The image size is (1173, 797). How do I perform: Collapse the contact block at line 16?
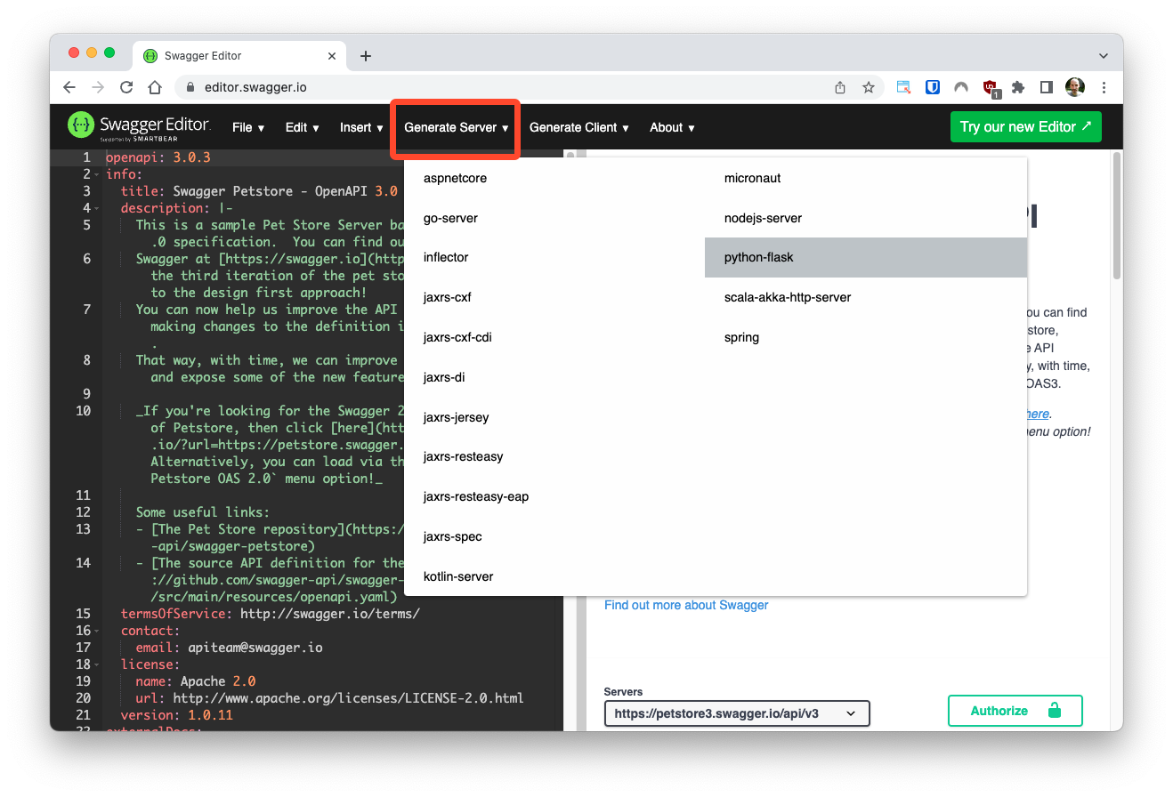point(96,632)
